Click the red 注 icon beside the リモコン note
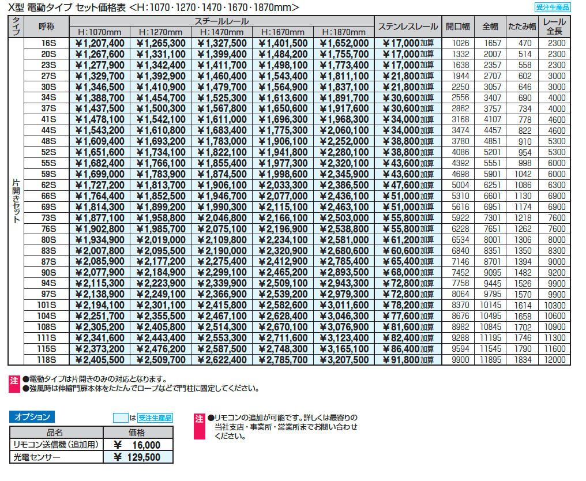This screenshot has width=586, height=481. (x=199, y=419)
